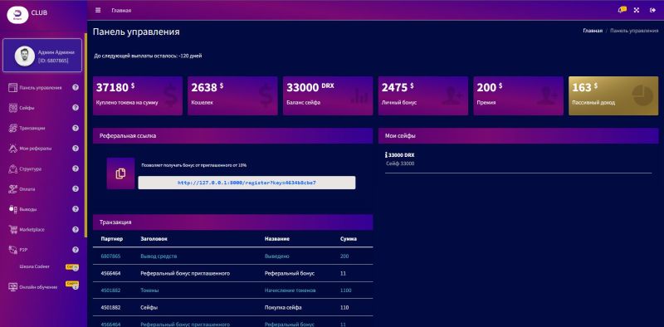Click Покупка сейфа cell
Image resolution: width=664 pixels, height=327 pixels.
tap(283, 308)
